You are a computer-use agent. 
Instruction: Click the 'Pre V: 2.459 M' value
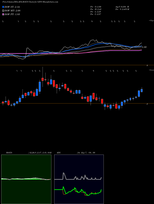coord(122,9)
